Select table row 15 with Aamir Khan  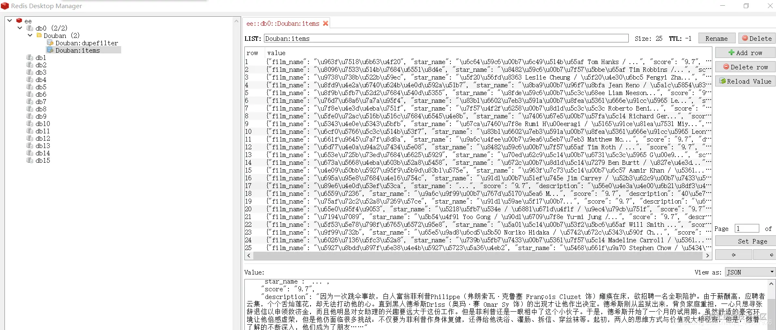[x=478, y=171]
